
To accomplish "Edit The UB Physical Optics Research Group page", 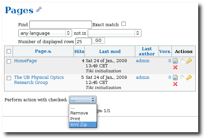I will [x=175, y=77].
